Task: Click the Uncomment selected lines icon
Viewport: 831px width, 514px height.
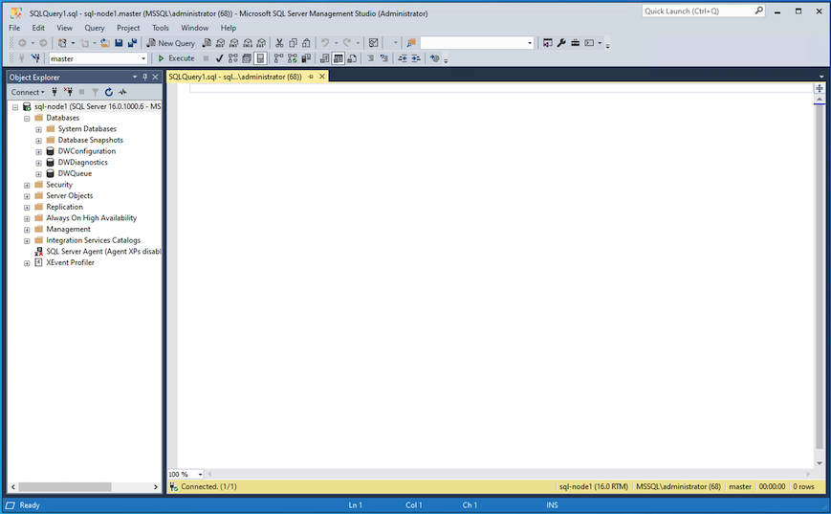Action: point(383,58)
